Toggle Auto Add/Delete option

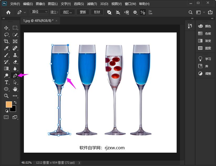pos(143,13)
